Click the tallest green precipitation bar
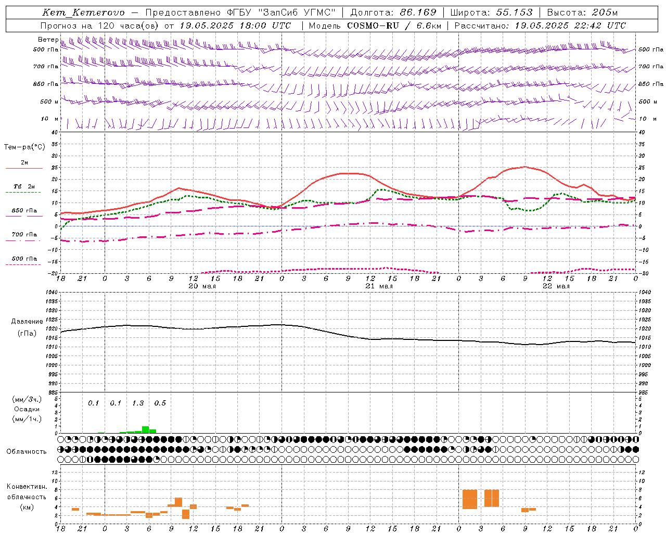666x533 pixels. (146, 429)
